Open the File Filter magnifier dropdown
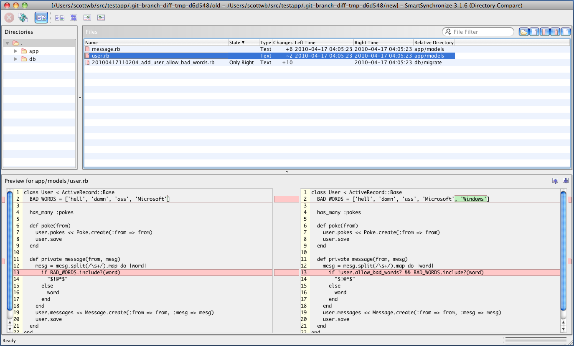 [448, 32]
